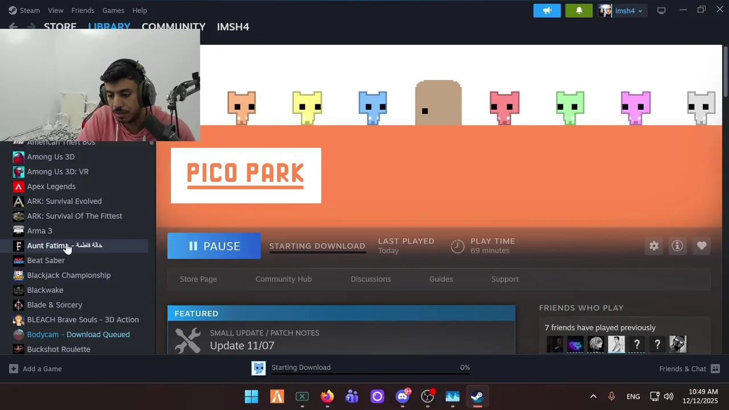Open the Community Hub link
The width and height of the screenshot is (729, 410).
coord(284,279)
